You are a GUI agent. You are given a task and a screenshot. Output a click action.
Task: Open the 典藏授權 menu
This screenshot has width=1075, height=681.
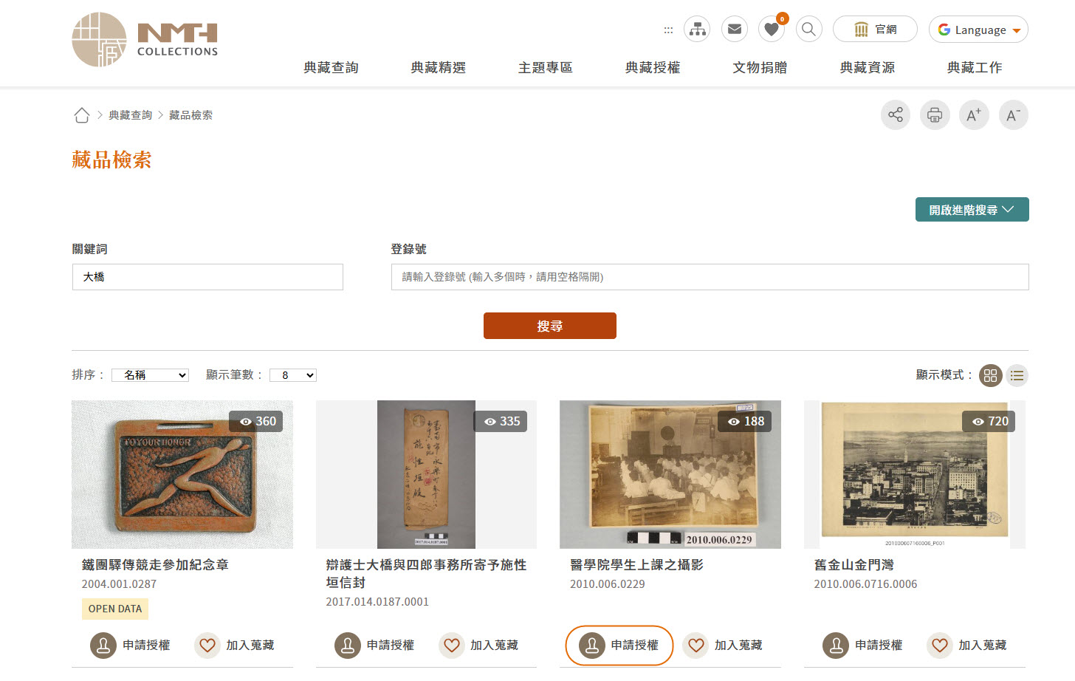(653, 68)
